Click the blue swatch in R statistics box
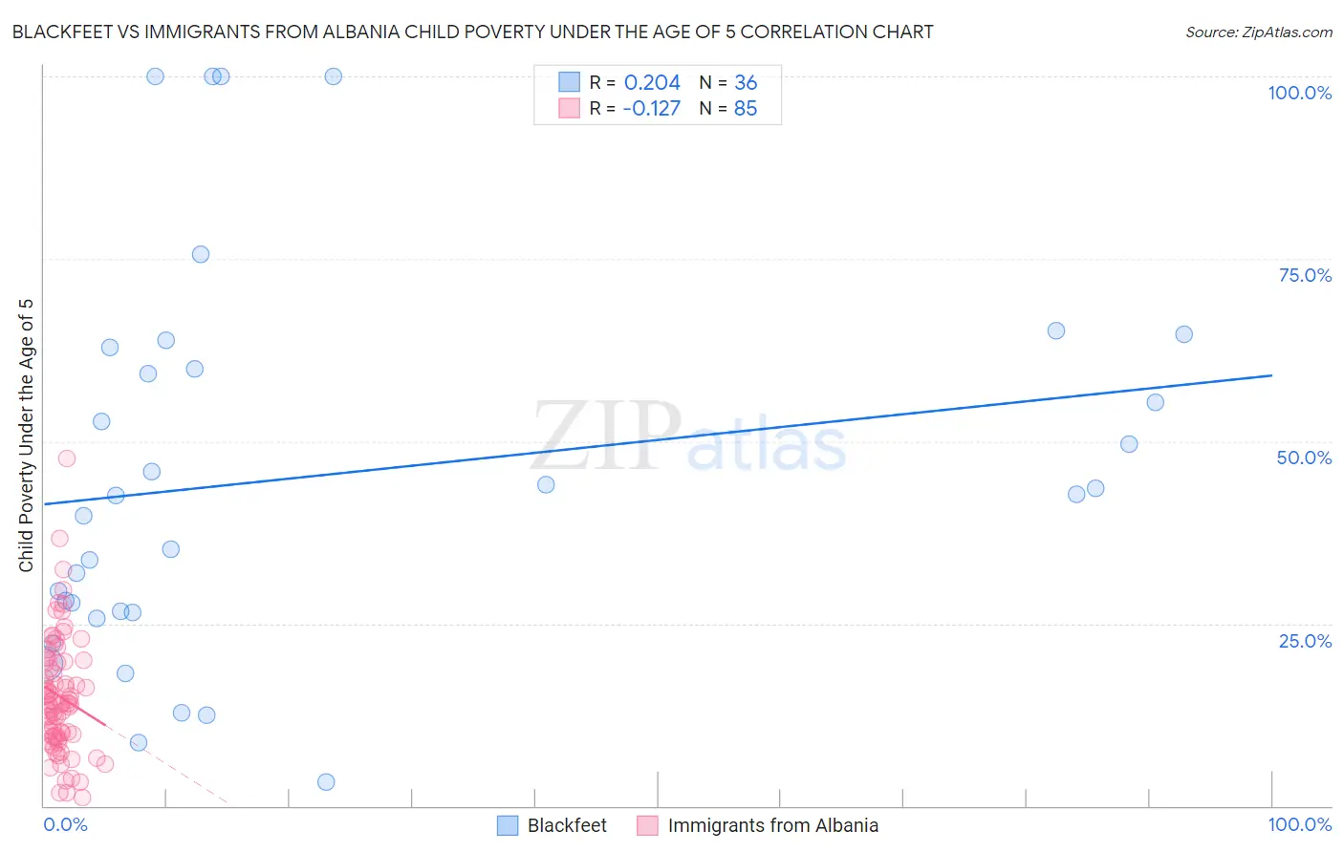The width and height of the screenshot is (1344, 852). pyautogui.click(x=570, y=82)
